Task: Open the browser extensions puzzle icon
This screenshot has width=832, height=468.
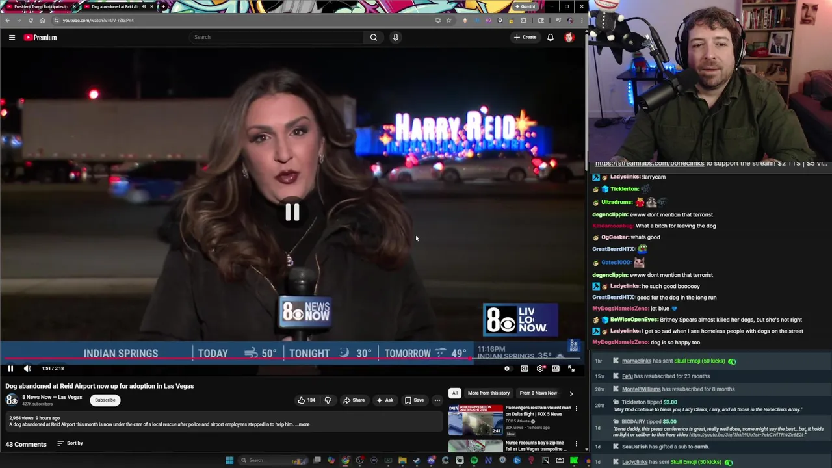Action: pyautogui.click(x=523, y=20)
